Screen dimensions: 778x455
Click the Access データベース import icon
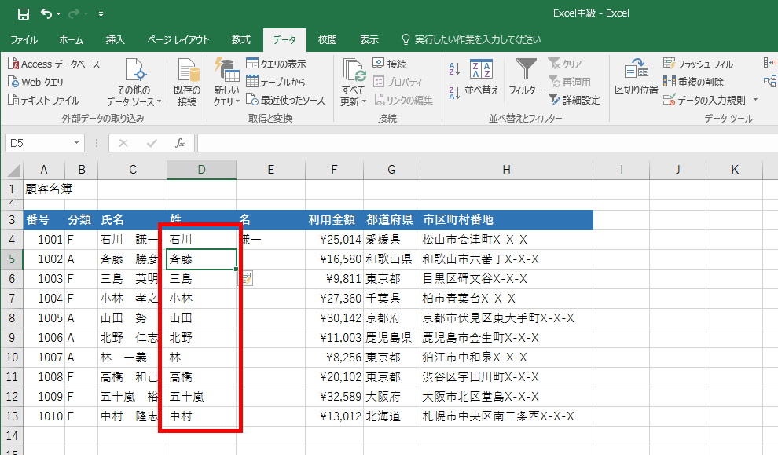pos(13,64)
